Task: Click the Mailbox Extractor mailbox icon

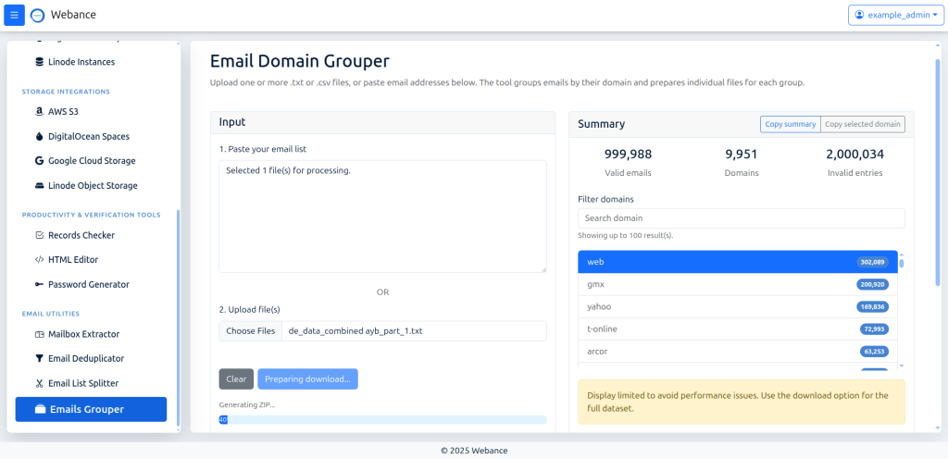Action: coord(39,334)
